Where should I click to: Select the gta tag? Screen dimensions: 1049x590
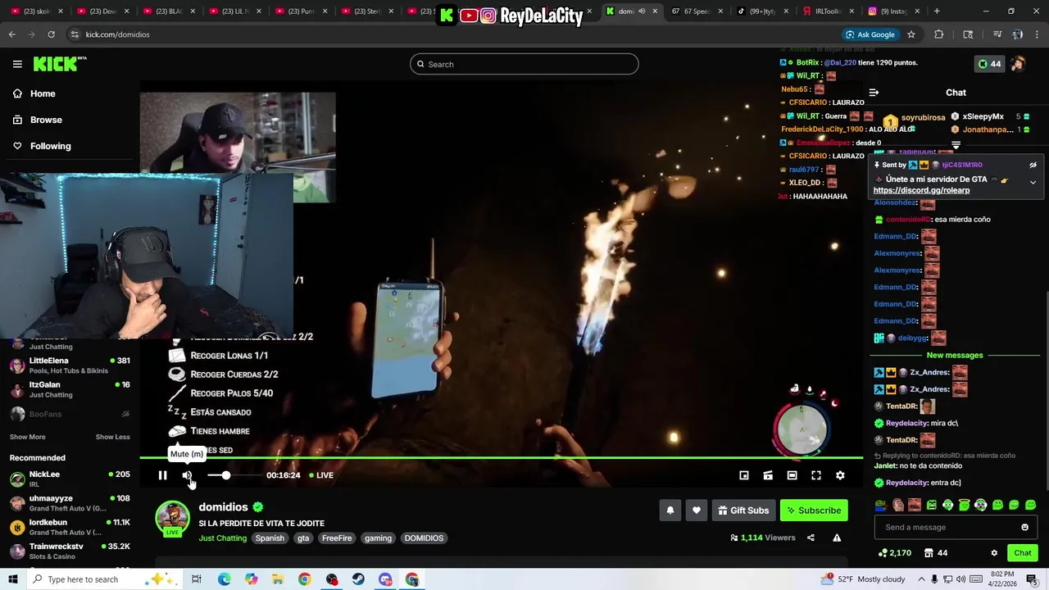(x=303, y=538)
